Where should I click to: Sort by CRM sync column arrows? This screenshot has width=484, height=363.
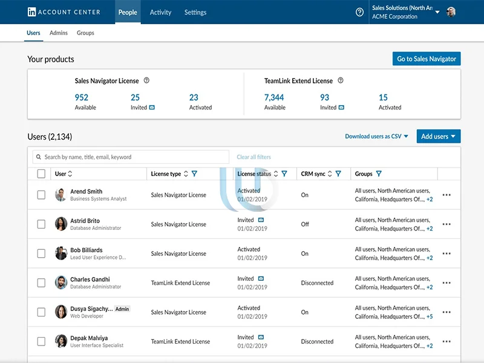pos(330,174)
